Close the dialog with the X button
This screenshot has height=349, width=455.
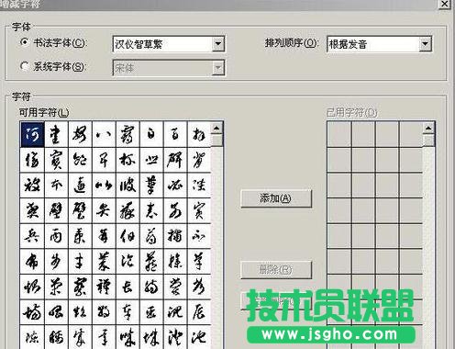coord(444,5)
